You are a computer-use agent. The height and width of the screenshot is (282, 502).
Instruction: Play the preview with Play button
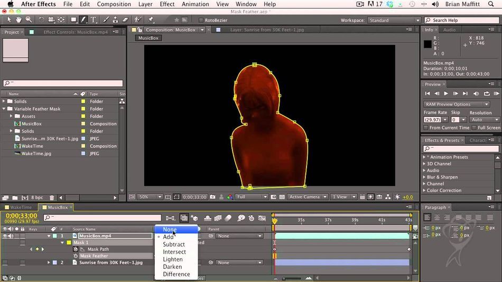coord(446,93)
